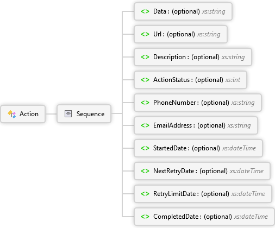The width and height of the screenshot is (275, 228).
Task: Click the Action complex type icon
Action: [12, 114]
